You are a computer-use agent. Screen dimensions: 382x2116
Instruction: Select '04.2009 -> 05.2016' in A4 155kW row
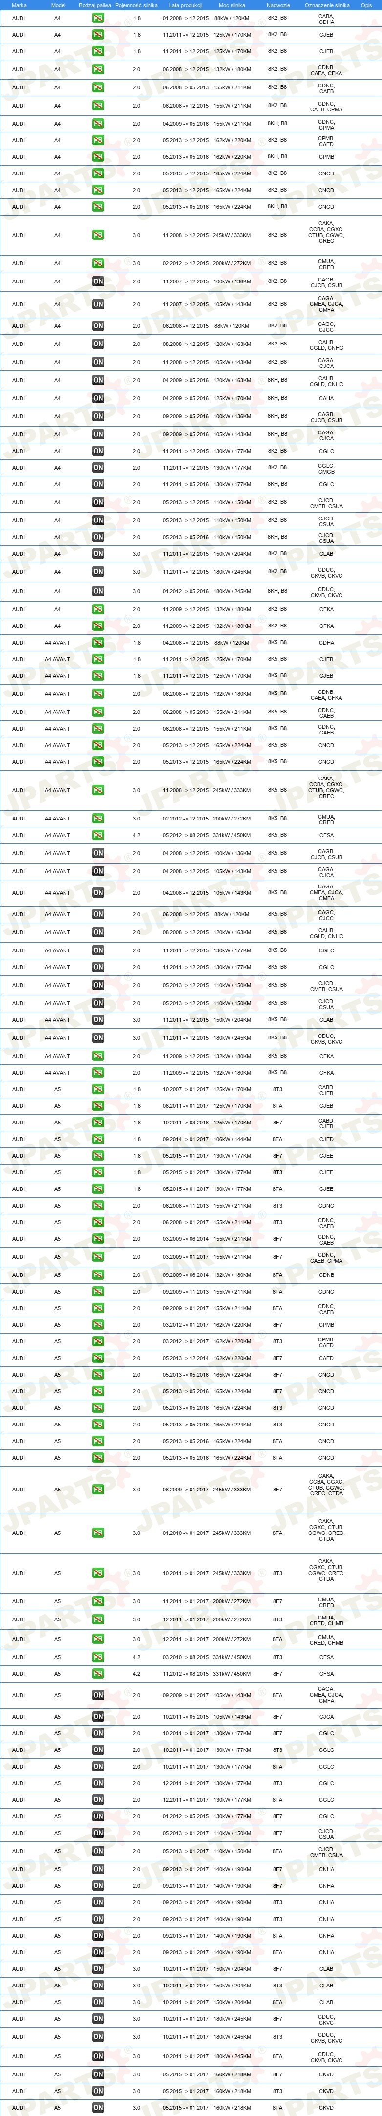click(185, 123)
